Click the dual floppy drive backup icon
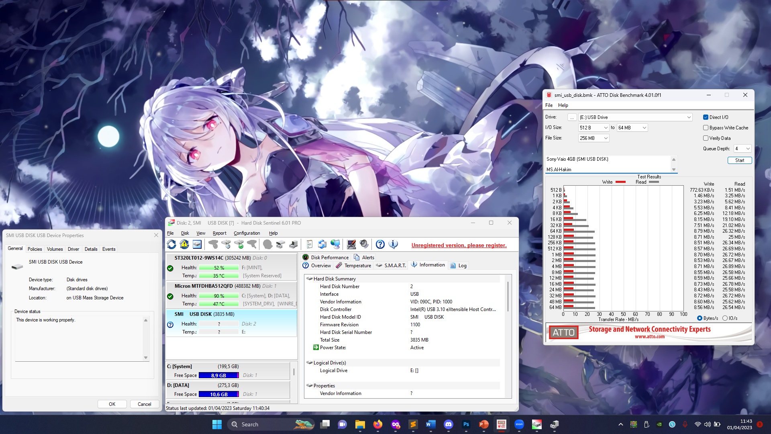Viewport: 771px width, 434px height. [281, 244]
